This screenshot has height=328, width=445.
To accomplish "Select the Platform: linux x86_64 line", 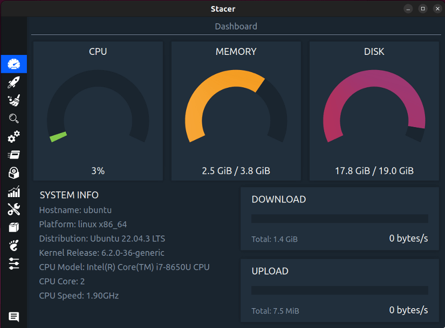I will pyautogui.click(x=83, y=225).
